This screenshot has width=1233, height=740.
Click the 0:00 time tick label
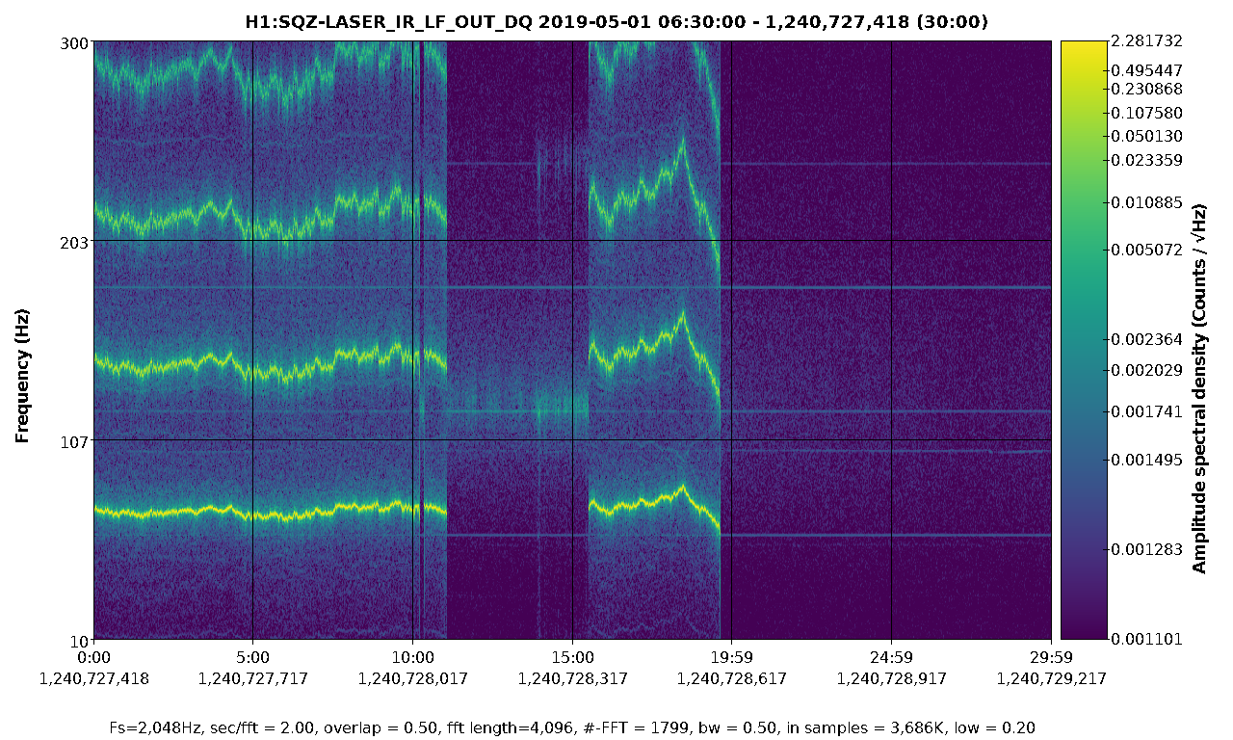94,659
